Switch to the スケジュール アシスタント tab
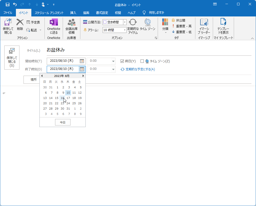The image size is (256, 206). click(x=49, y=13)
